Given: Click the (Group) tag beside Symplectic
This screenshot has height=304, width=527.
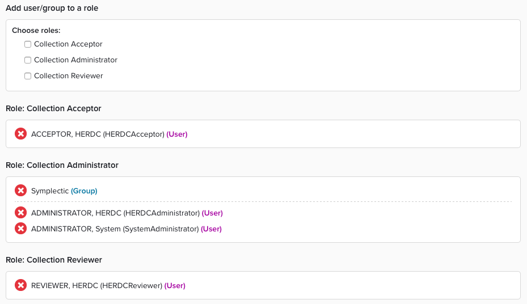Looking at the screenshot, I should (x=84, y=191).
